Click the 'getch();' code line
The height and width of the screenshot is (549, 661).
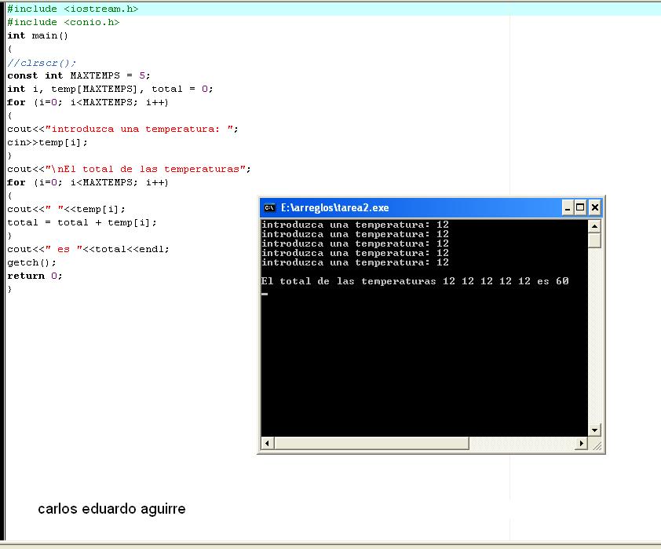pyautogui.click(x=31, y=262)
